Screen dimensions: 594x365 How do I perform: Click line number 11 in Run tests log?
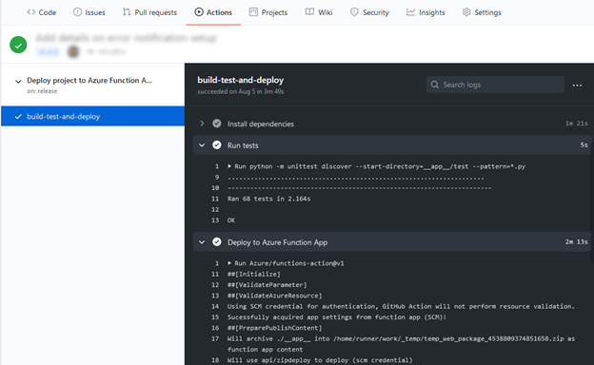point(215,199)
